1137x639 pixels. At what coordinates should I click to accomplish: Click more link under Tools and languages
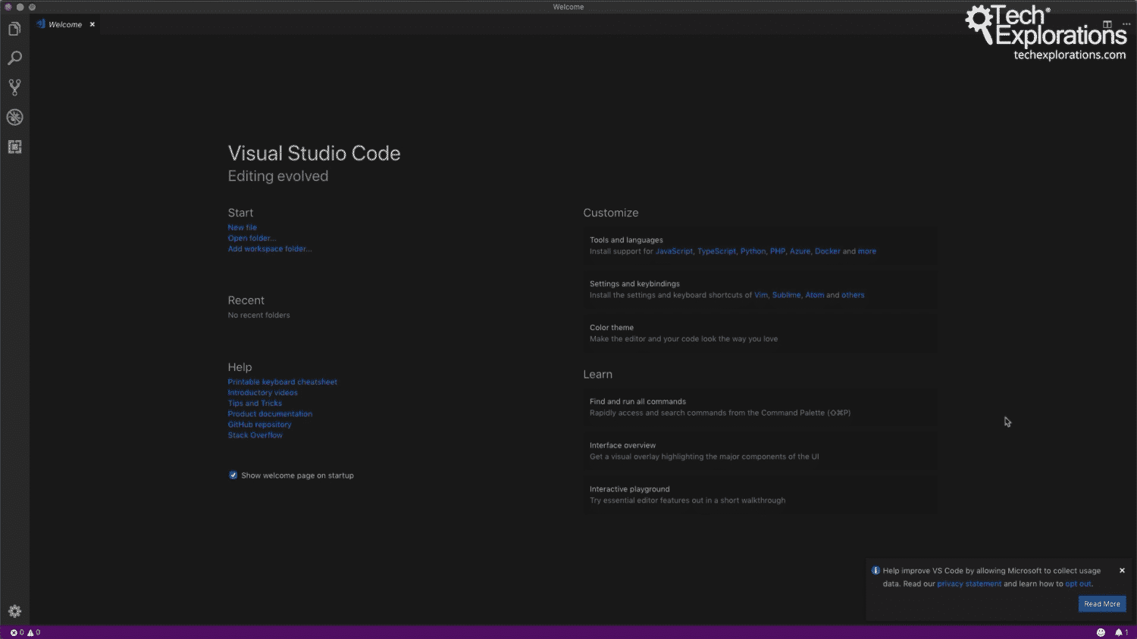tap(867, 251)
